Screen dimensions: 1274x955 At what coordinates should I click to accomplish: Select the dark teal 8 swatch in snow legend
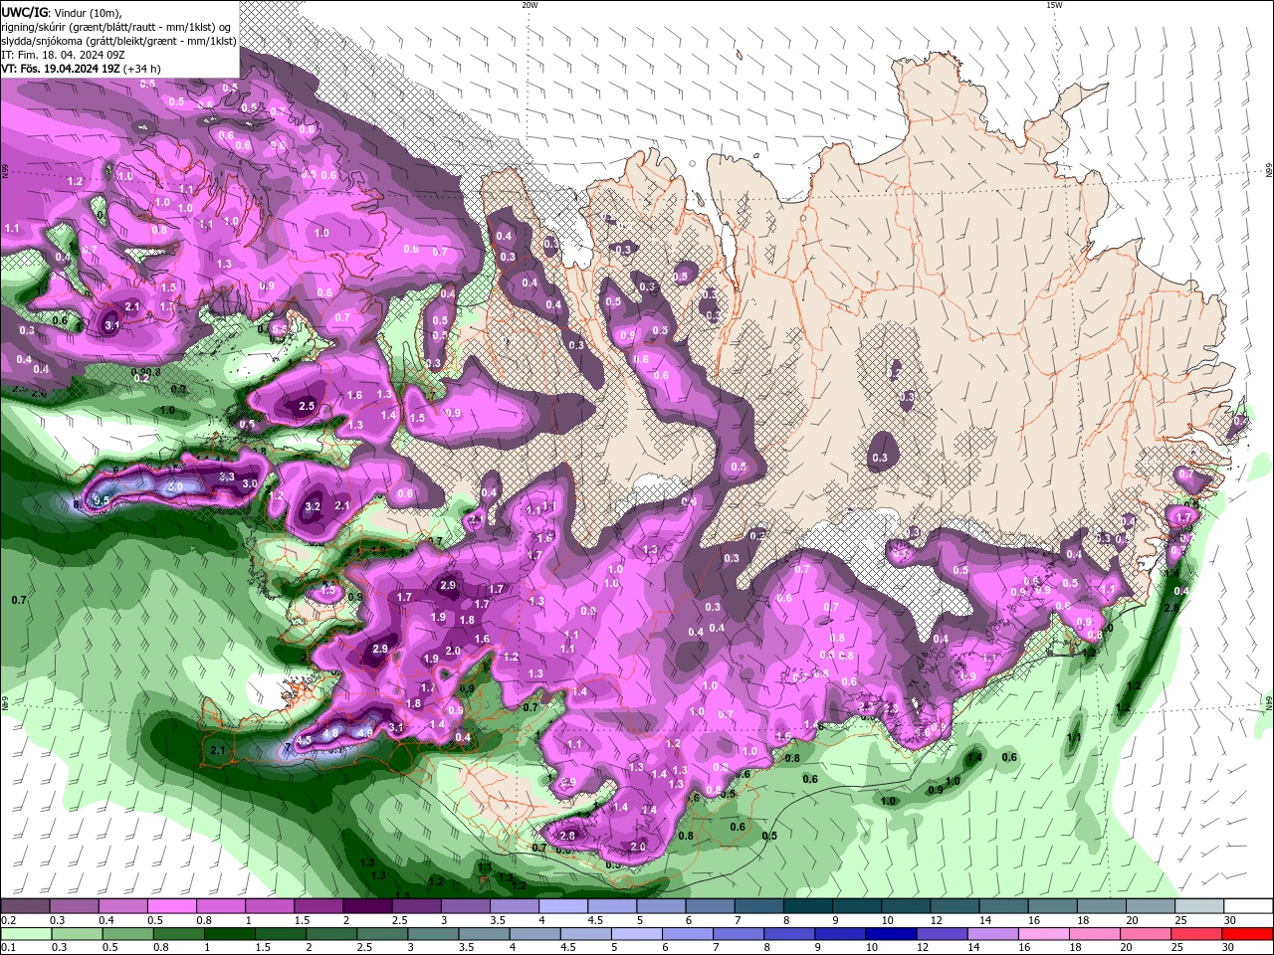pos(808,906)
